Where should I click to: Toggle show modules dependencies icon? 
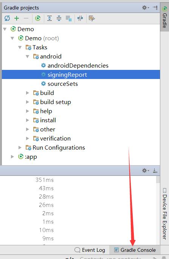pos(68,18)
